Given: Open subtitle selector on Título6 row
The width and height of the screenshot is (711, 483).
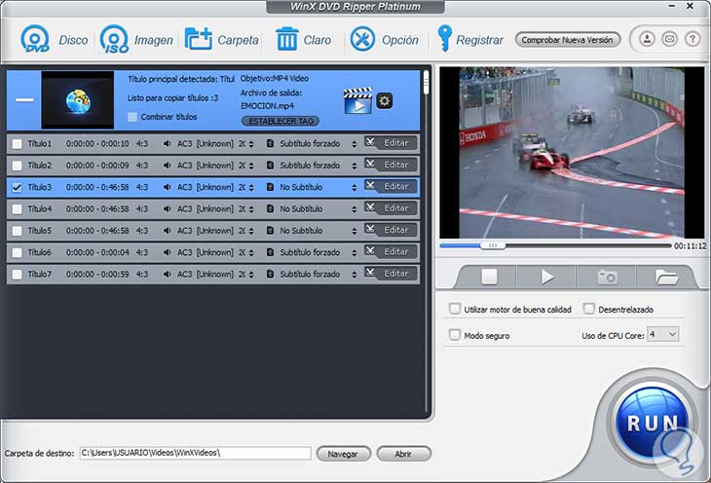Looking at the screenshot, I should tap(355, 253).
